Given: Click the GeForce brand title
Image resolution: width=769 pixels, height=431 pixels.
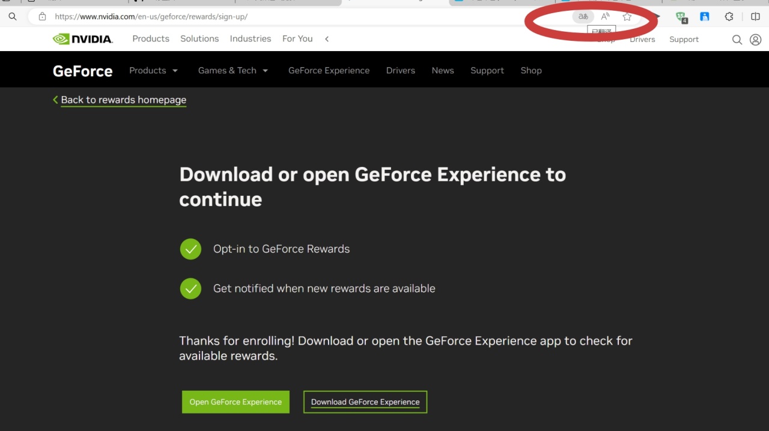Looking at the screenshot, I should coord(83,71).
